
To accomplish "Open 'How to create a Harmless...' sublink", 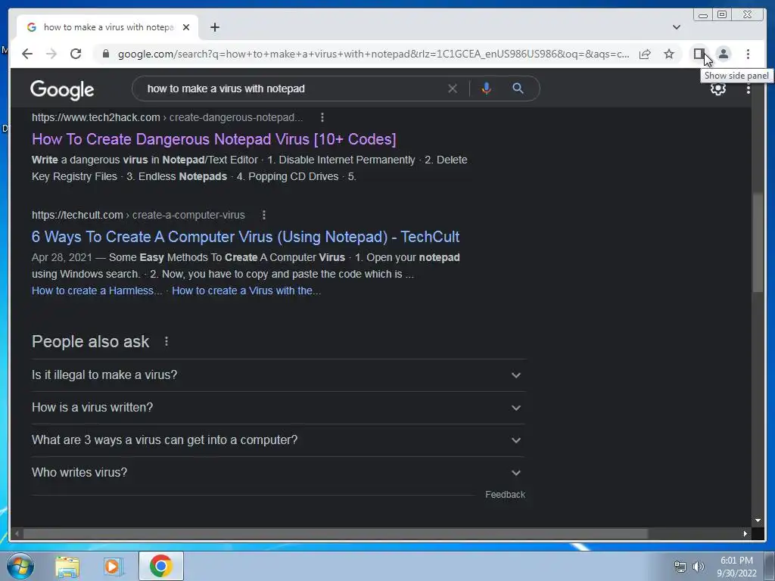I will [x=97, y=290].
